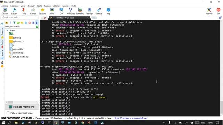This screenshot has height=125, width=223.
Task: Launch the Games toolbar icon
Action: click(33, 11)
